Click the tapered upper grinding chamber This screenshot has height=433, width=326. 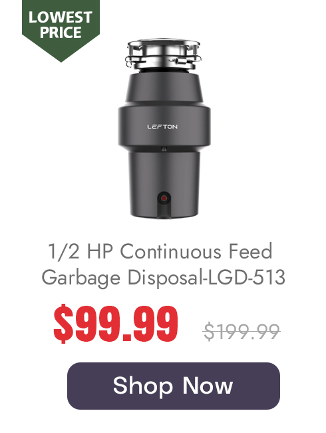(x=164, y=87)
